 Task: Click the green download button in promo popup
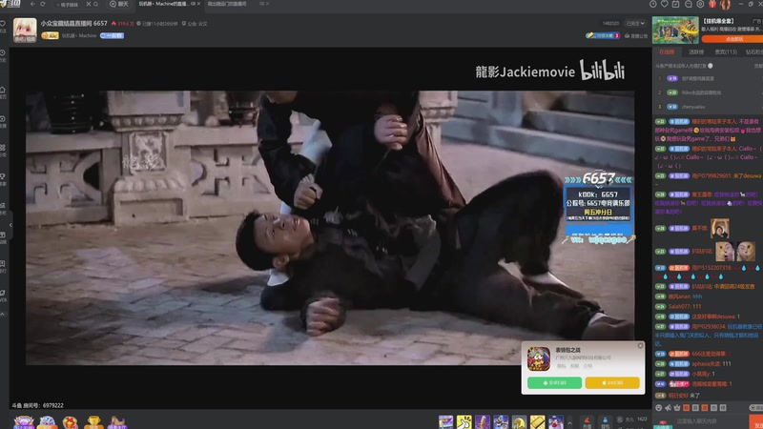click(554, 383)
